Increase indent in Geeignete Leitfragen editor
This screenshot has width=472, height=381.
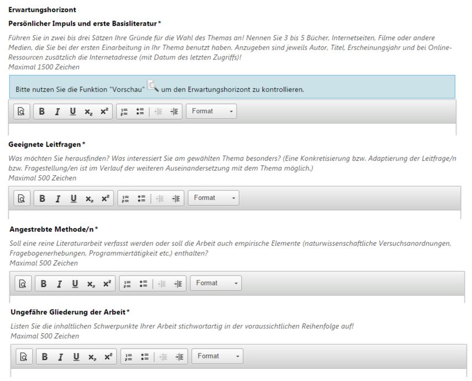[x=176, y=199]
